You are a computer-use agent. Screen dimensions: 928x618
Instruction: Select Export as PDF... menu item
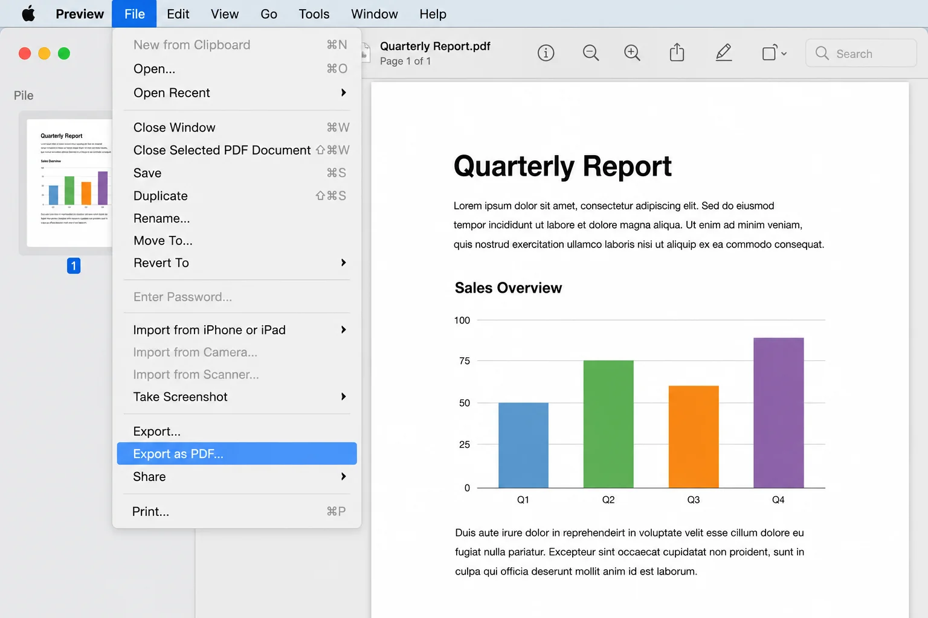[x=237, y=454]
